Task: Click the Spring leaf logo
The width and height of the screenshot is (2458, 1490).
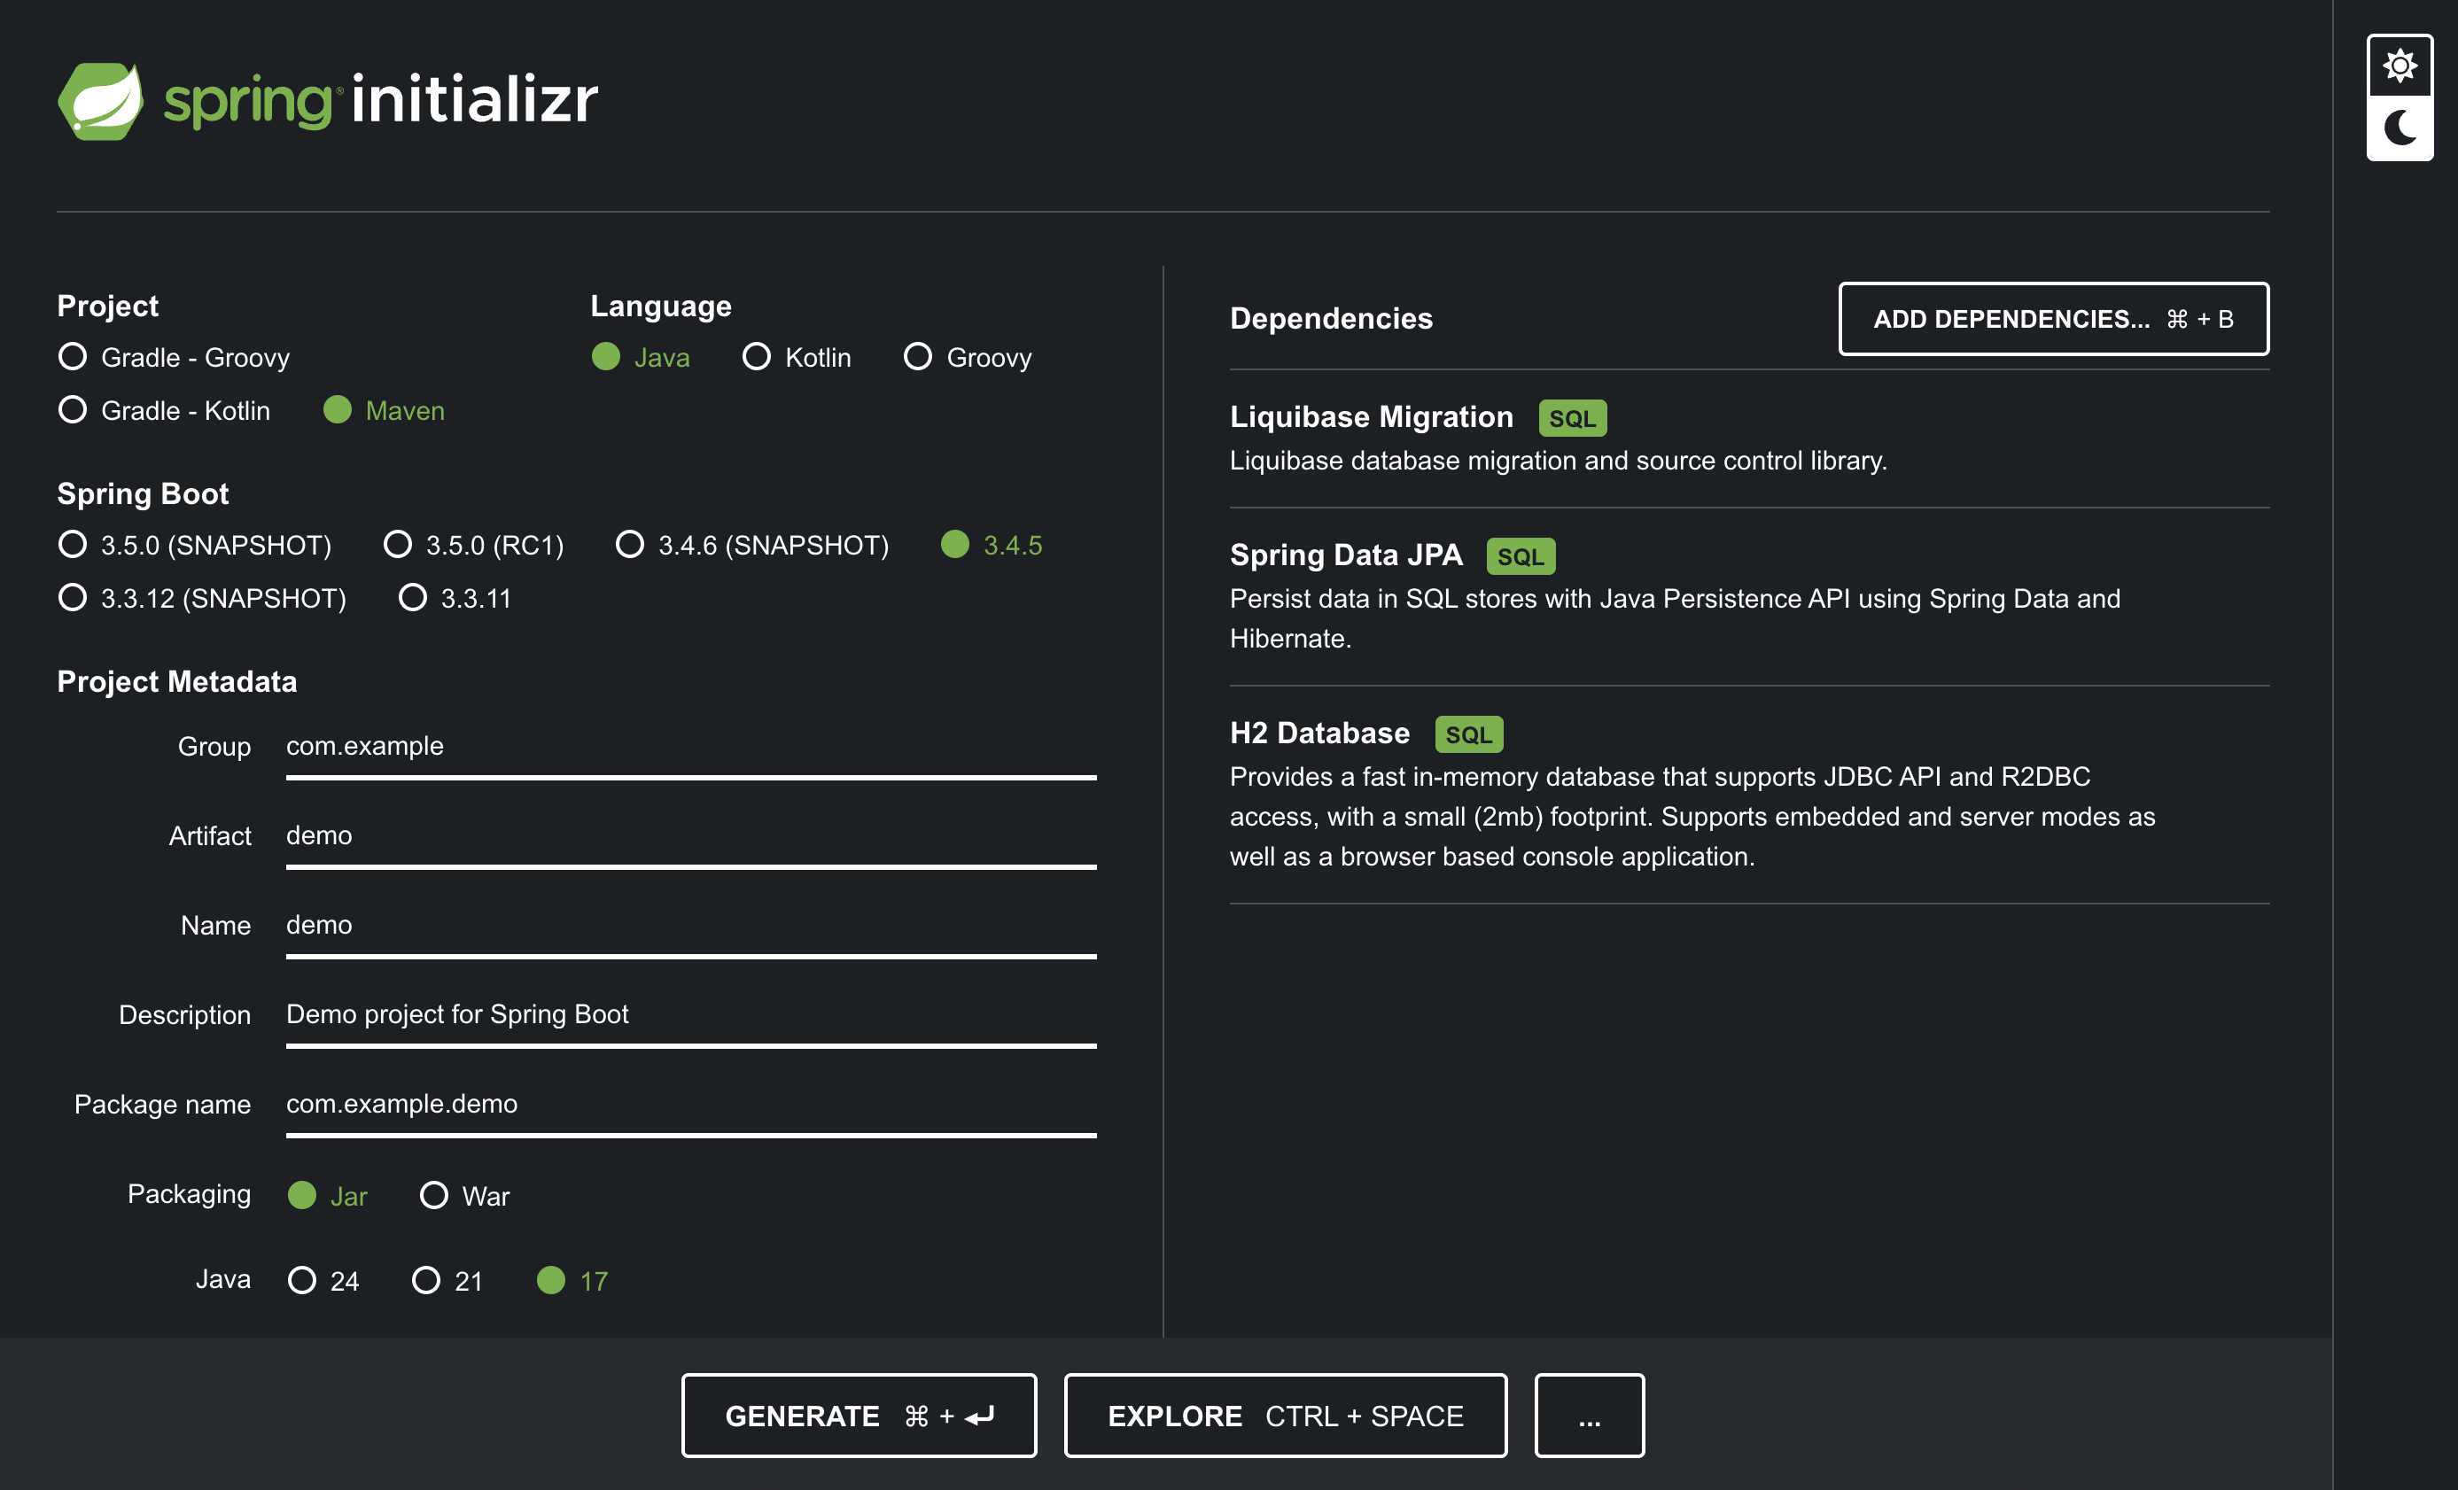Action: tap(101, 101)
